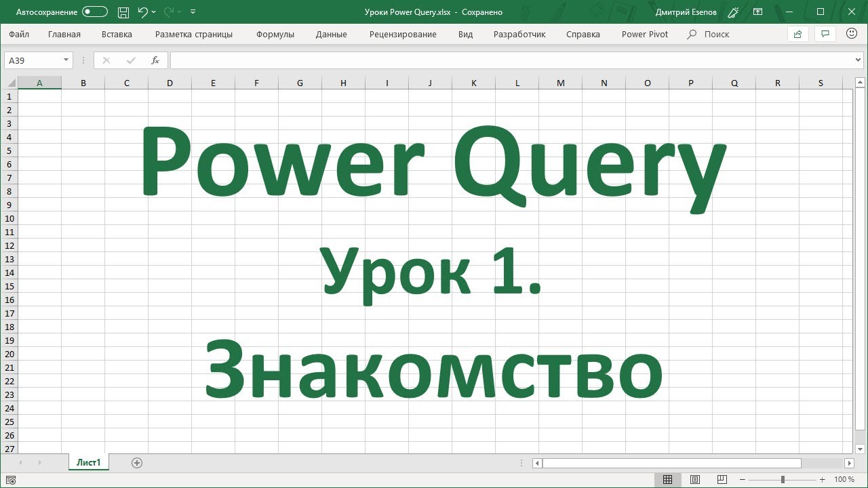This screenshot has width=868, height=488.
Task: Click the horizontal scrollbar thumb
Action: (671, 463)
